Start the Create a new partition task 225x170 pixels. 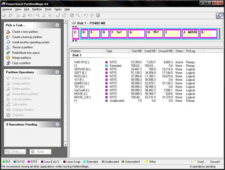[25, 32]
